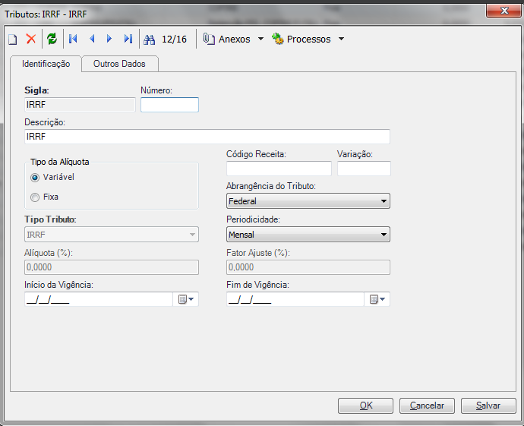
Task: Jump to the last record
Action: coord(128,39)
